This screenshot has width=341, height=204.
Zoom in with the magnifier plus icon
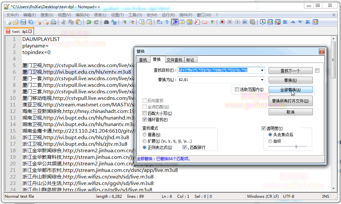[x=124, y=22]
